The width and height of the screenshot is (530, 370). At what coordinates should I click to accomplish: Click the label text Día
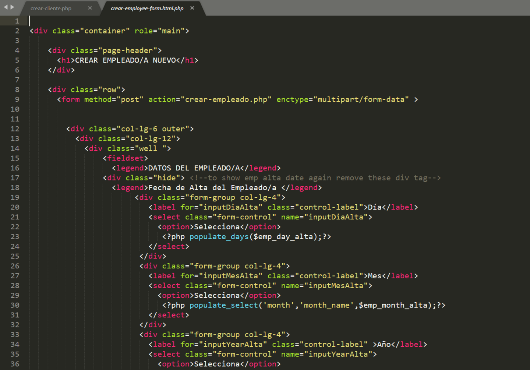click(375, 207)
